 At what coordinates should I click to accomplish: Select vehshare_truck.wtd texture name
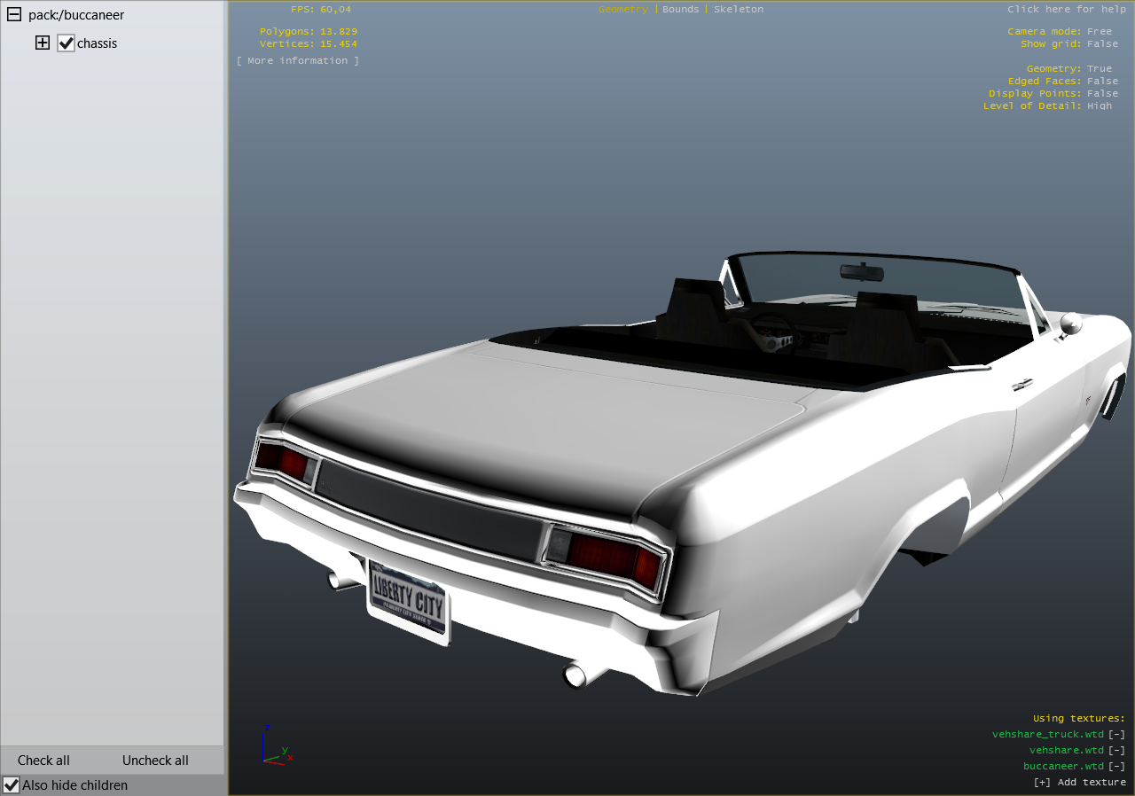[x=1048, y=734]
